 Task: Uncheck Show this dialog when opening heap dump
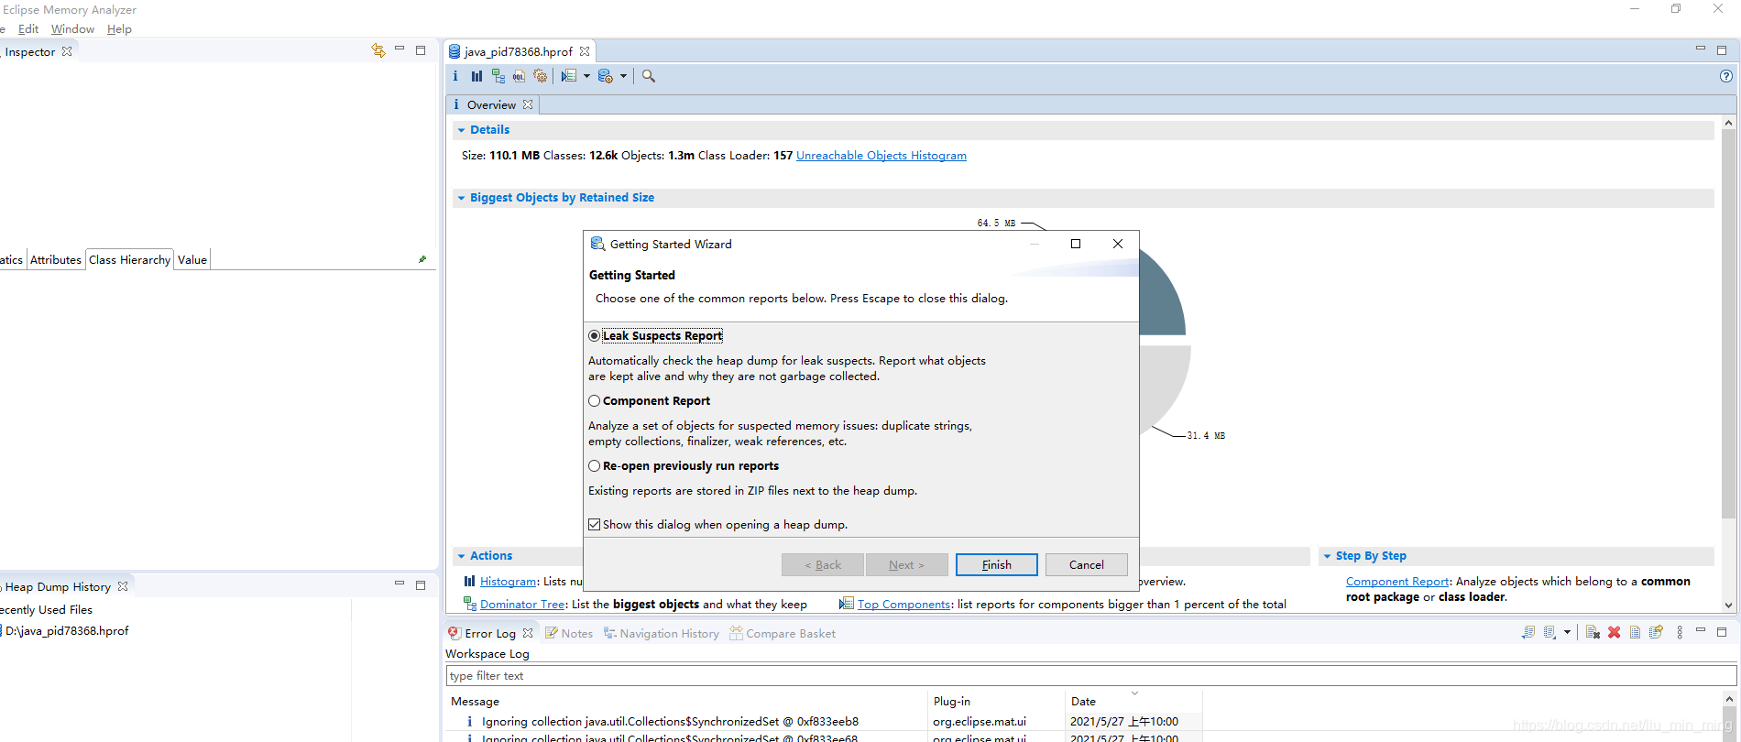click(x=595, y=524)
